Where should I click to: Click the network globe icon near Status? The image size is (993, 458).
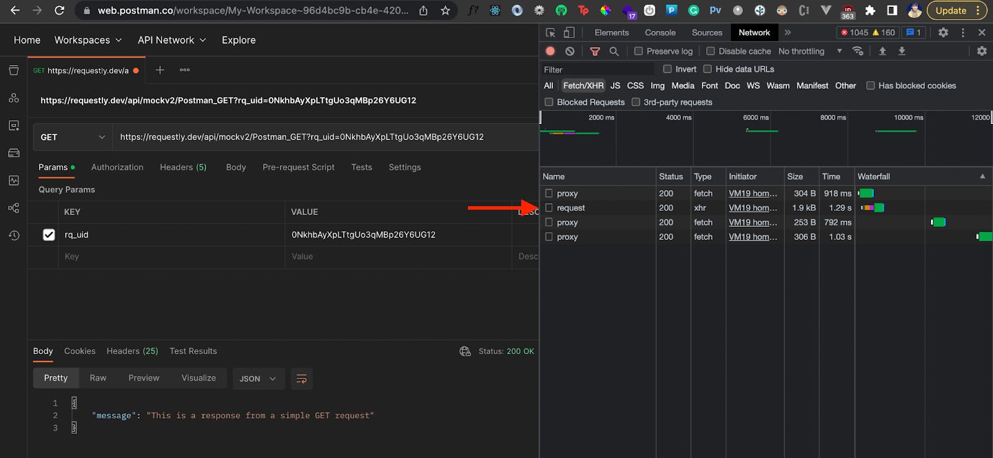[465, 351]
